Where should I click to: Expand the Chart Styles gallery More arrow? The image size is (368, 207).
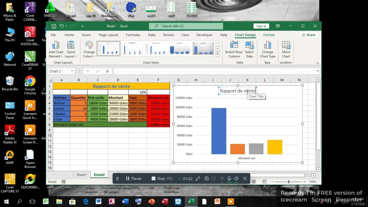[217, 54]
